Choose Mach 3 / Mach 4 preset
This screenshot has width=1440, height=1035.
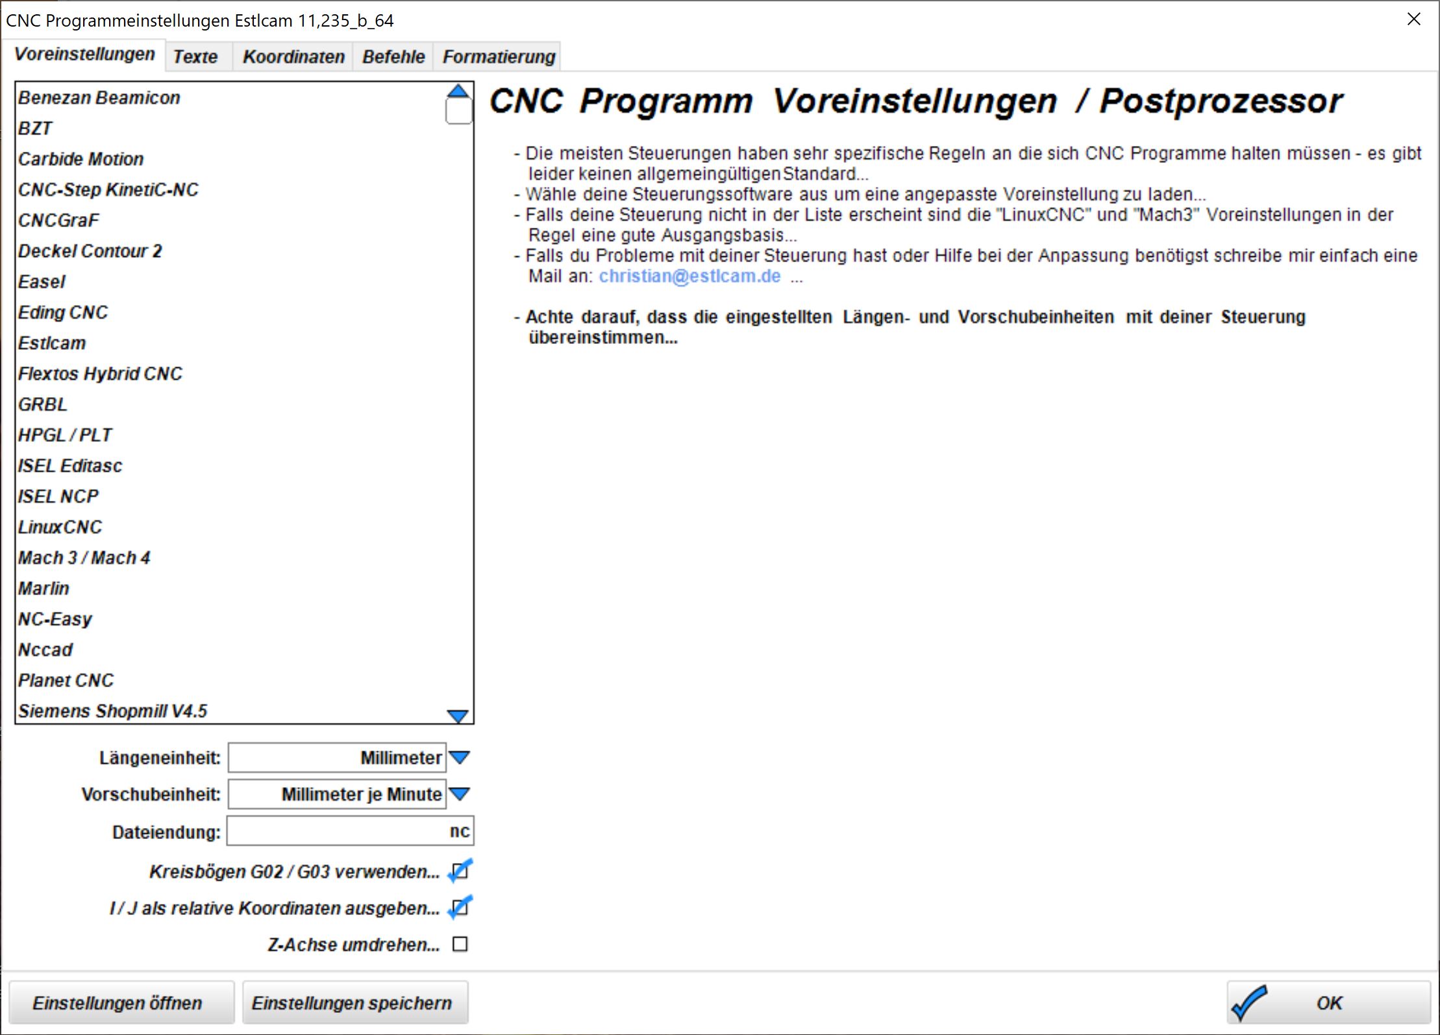84,557
